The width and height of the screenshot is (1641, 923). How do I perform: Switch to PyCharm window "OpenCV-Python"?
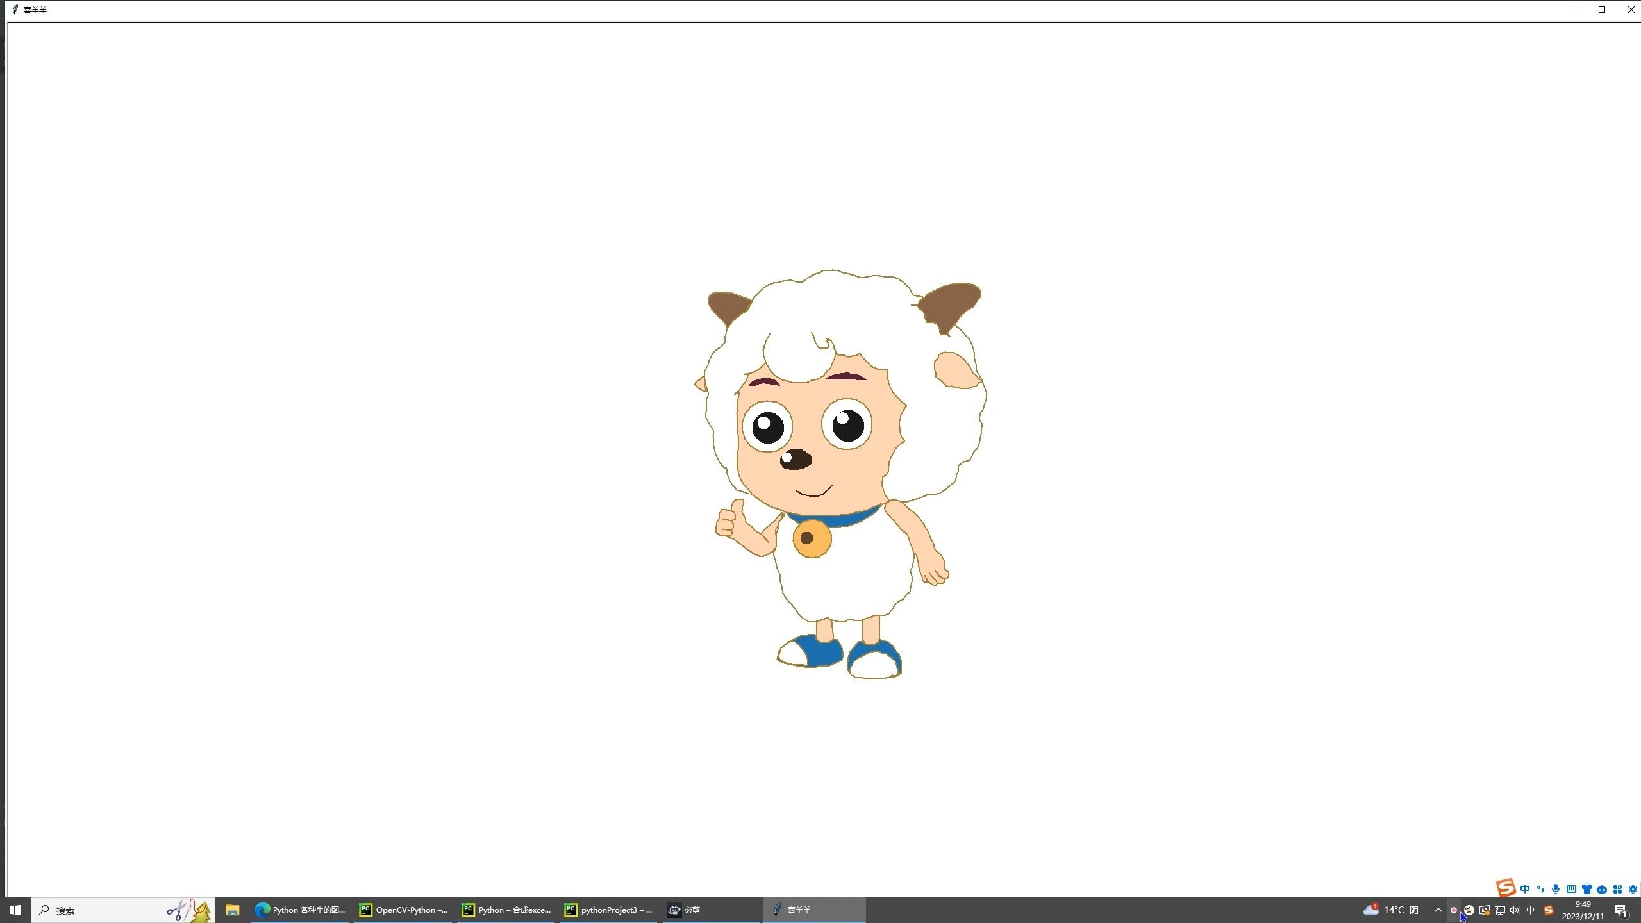coord(403,910)
